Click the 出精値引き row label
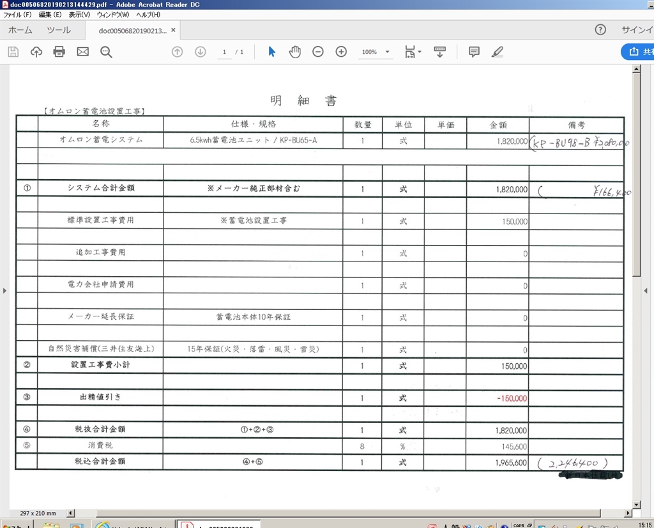 coord(100,397)
